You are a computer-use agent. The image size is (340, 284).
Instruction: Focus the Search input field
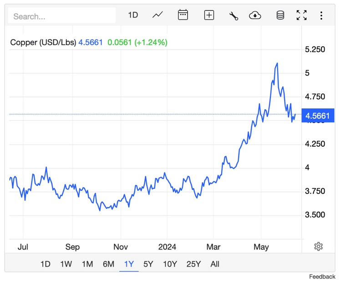62,16
